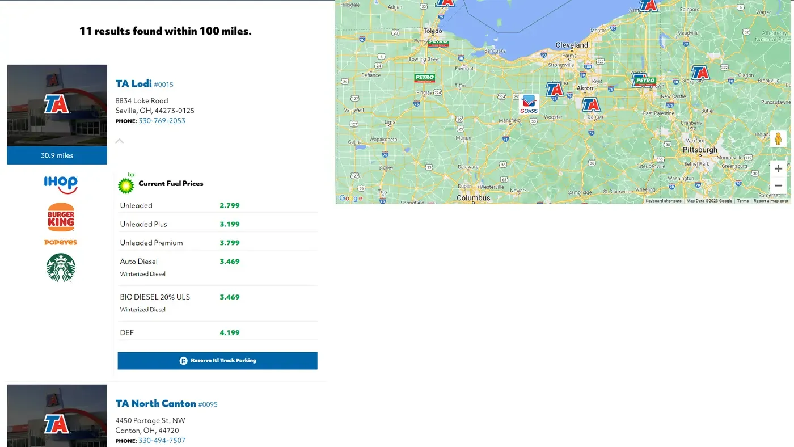Image resolution: width=794 pixels, height=447 pixels.
Task: Click the DEF price 4.199
Action: (230, 333)
